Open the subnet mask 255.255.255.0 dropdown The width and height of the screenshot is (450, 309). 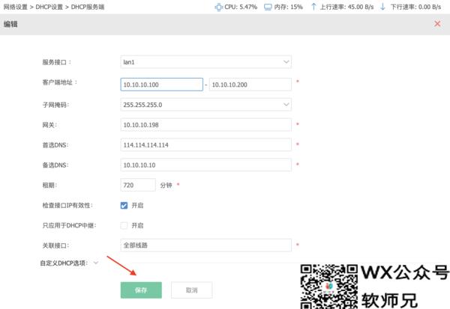click(205, 105)
